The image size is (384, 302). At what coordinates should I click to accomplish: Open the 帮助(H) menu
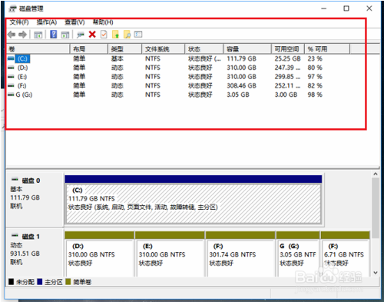[103, 22]
